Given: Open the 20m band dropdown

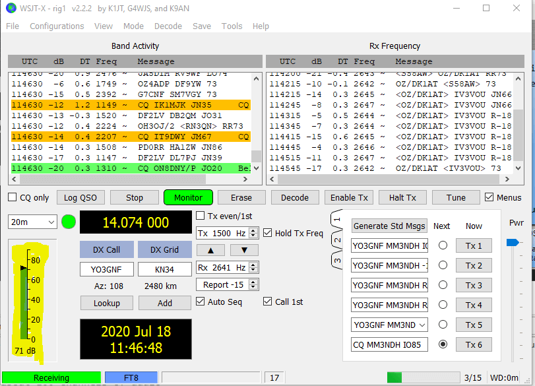Looking at the screenshot, I should click(x=32, y=222).
